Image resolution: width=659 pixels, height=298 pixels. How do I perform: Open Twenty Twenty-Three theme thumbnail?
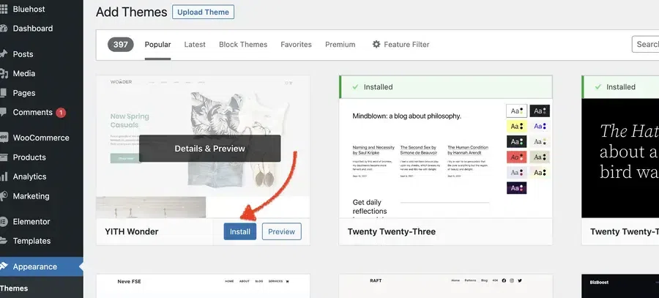point(445,158)
